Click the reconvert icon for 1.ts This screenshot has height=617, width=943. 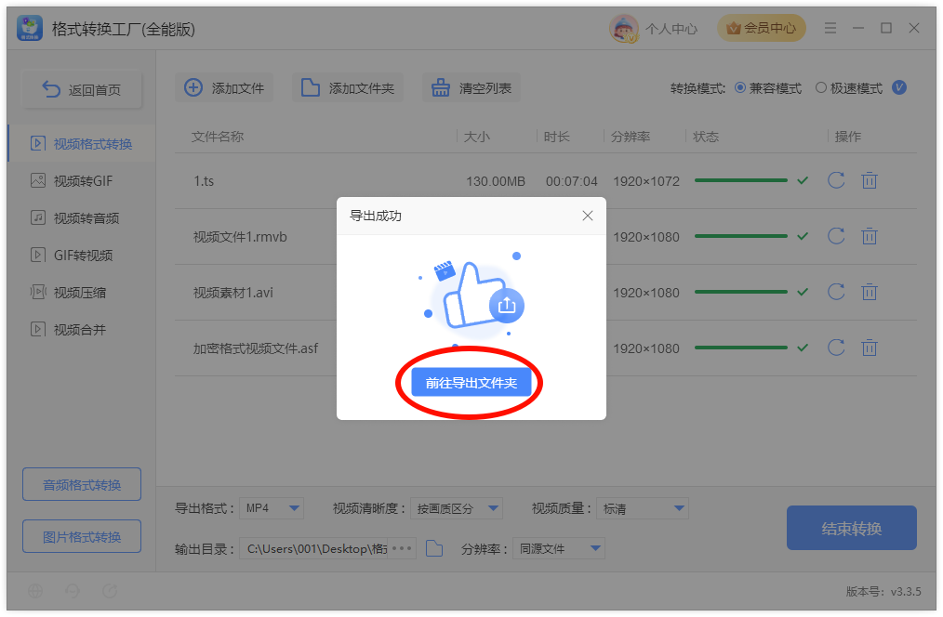(x=836, y=180)
